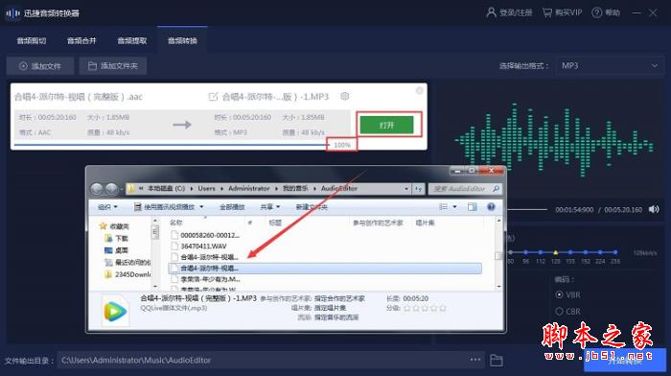This screenshot has height=376, width=671.
Task: Sort by the 唱片集 column header
Action: coord(425,223)
